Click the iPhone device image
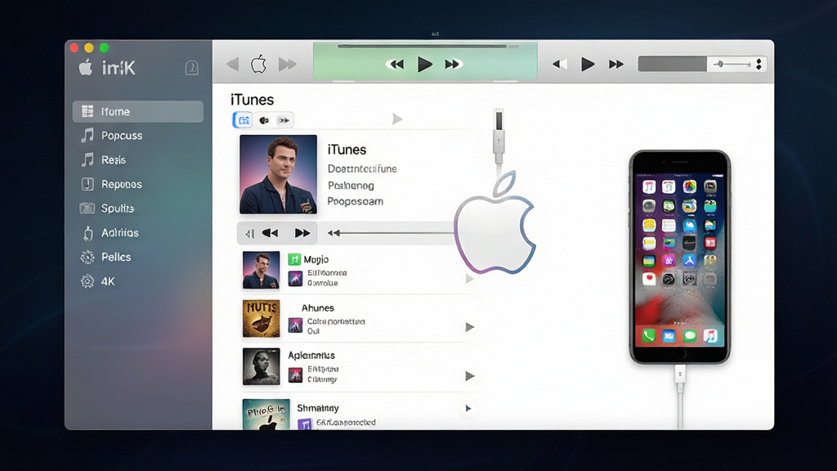The width and height of the screenshot is (837, 471). (679, 258)
